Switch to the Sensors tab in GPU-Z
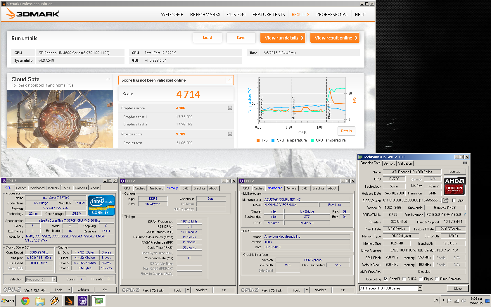This screenshot has height=307, width=491. [x=389, y=163]
